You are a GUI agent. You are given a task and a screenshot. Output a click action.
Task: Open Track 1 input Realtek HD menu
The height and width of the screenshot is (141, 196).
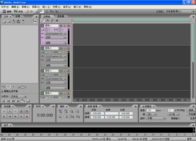click(x=56, y=34)
